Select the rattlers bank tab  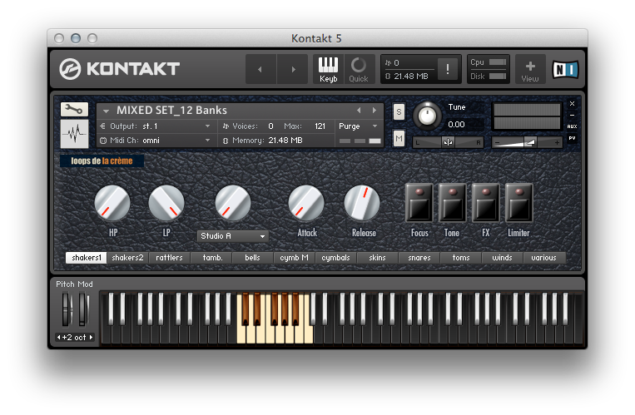point(169,258)
